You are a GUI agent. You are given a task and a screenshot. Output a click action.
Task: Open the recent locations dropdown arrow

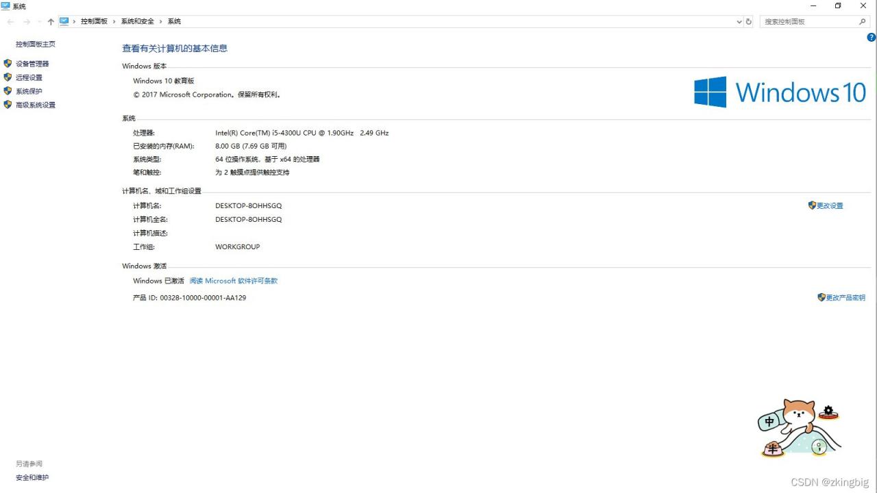[x=39, y=22]
